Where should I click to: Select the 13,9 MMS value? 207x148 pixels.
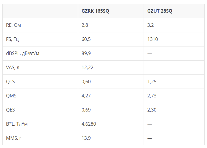pyautogui.click(x=86, y=138)
